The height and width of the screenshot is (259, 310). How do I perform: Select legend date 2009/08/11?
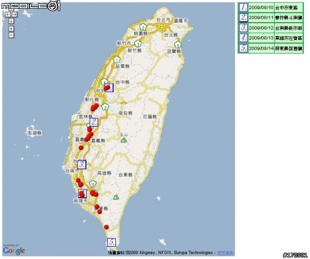261,17
